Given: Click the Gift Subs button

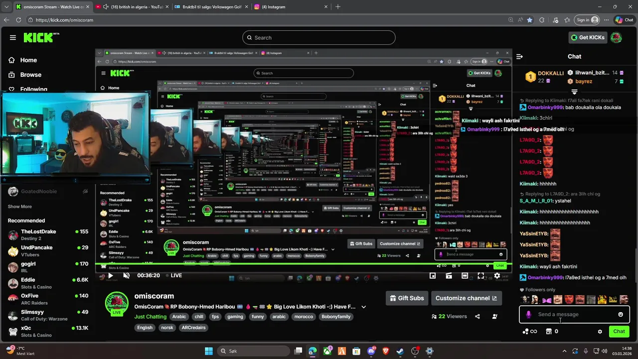Looking at the screenshot, I should [407, 298].
